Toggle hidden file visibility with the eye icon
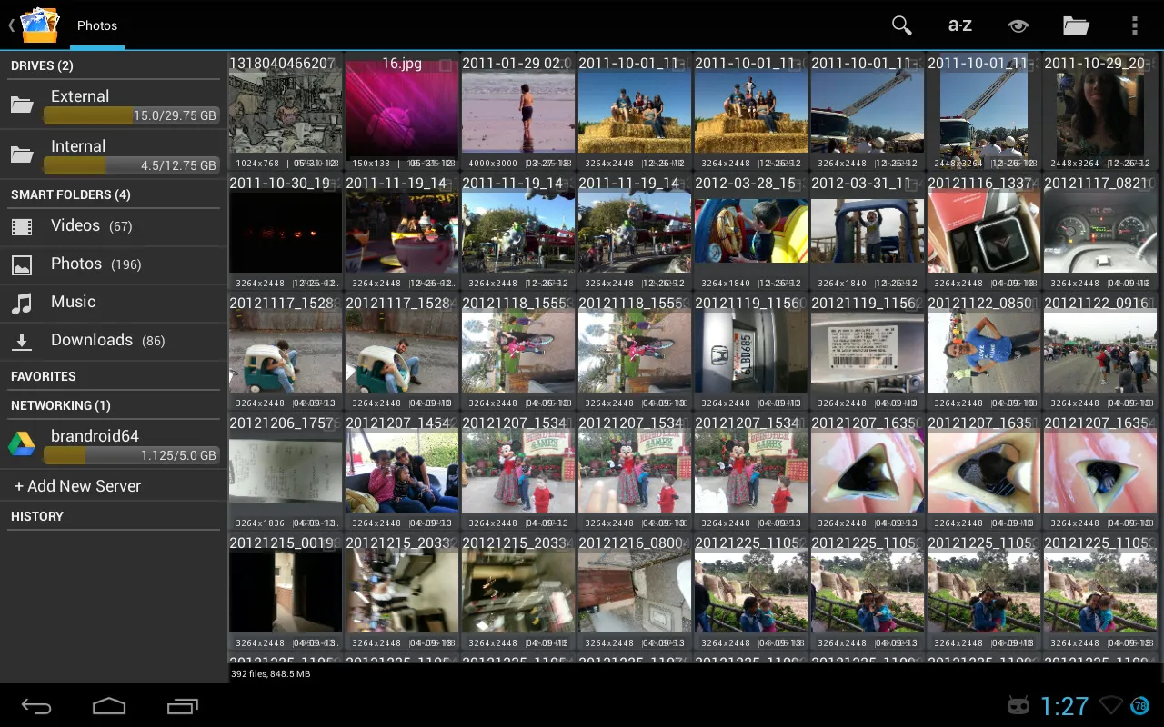This screenshot has width=1164, height=727. (1018, 25)
